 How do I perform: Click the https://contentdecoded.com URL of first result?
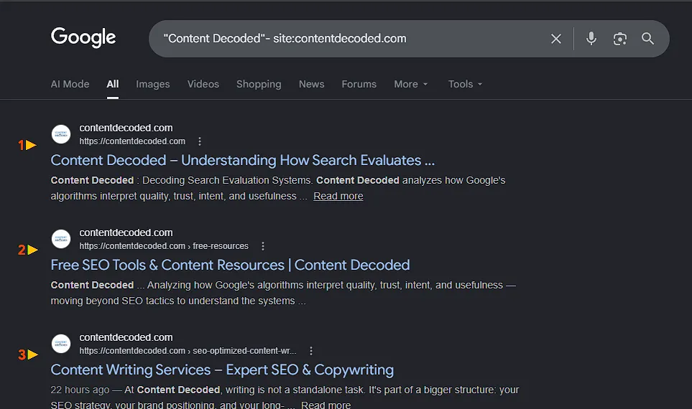point(132,141)
